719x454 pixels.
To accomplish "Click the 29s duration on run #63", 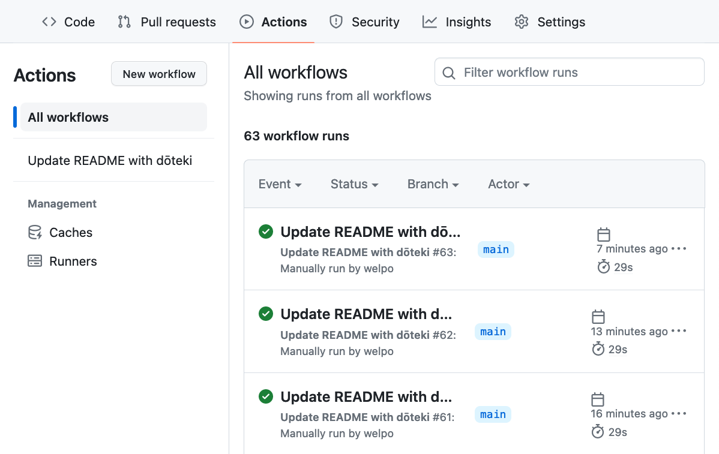I will [623, 267].
